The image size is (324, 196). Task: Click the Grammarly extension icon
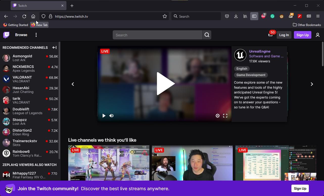tap(272, 16)
